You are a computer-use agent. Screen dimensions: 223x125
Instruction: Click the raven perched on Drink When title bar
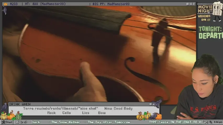pyautogui.click(x=157, y=103)
